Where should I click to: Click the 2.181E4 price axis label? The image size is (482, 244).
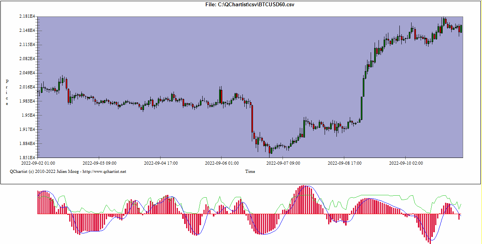pos(27,17)
